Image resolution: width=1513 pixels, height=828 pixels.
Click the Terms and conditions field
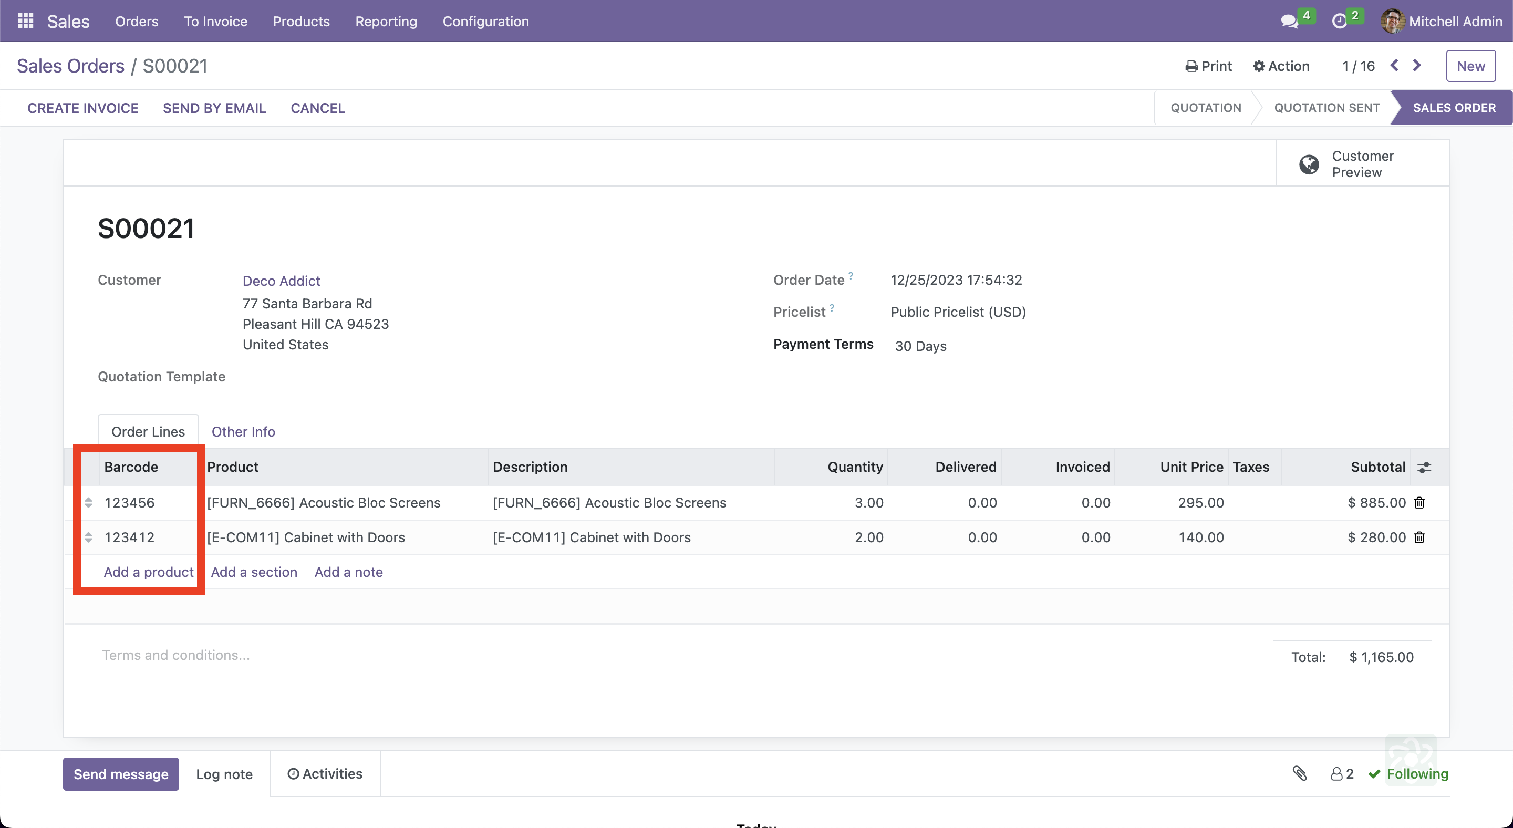[x=175, y=655]
